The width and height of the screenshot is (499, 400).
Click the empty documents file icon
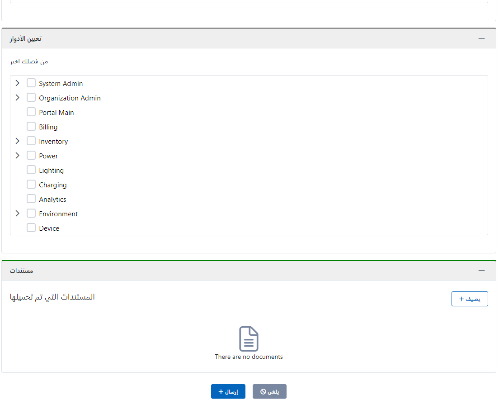(249, 338)
